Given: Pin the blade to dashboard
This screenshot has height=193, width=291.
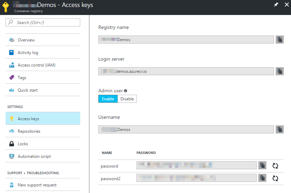Looking at the screenshot, I should (276, 5).
